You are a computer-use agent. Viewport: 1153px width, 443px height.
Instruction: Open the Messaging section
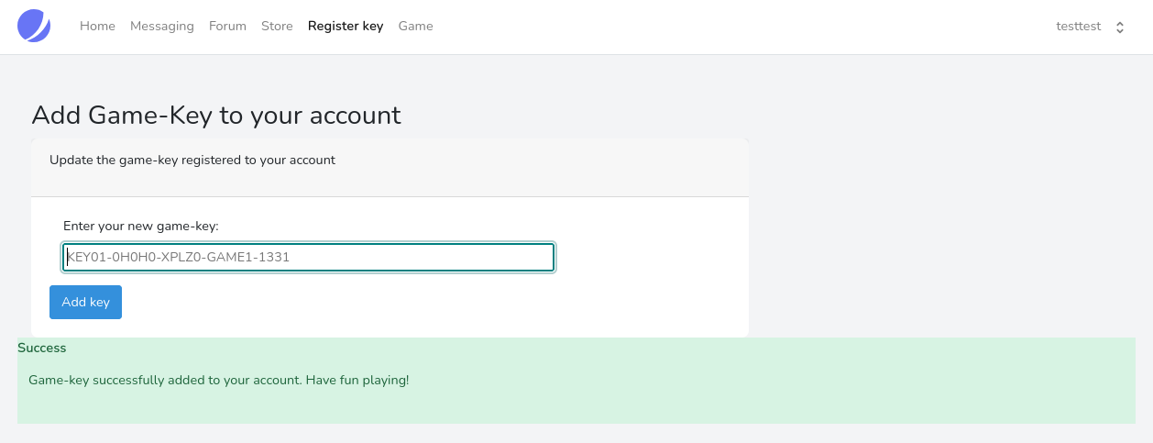(x=162, y=27)
